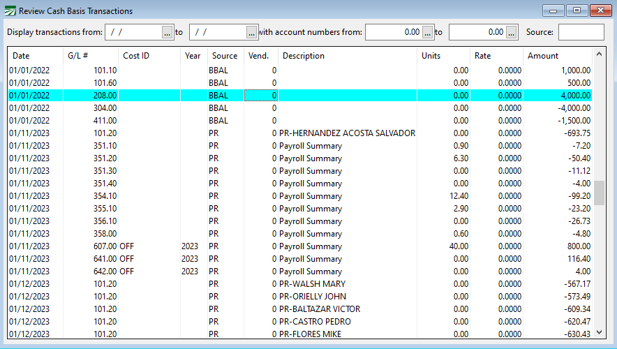Select units 6.30 in 351.20 row

tap(443, 158)
